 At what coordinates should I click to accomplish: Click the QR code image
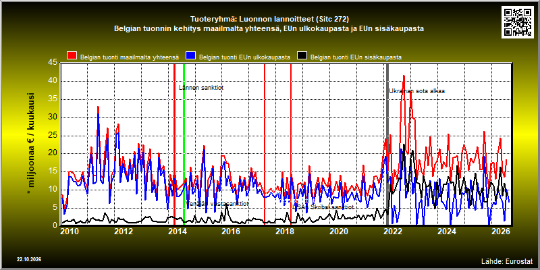[x=519, y=22]
